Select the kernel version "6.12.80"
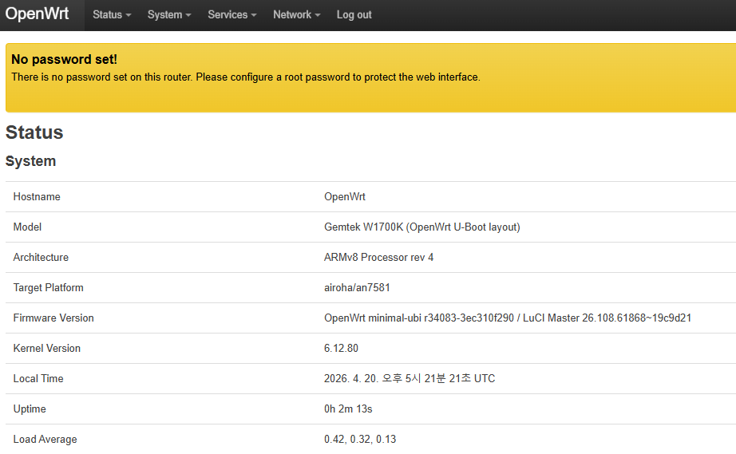The height and width of the screenshot is (454, 736). [341, 349]
